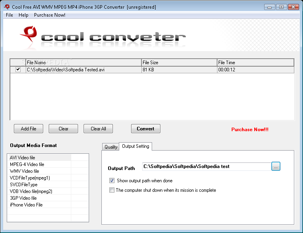Select 3GP Video file format
The image size is (303, 233).
pos(40,198)
